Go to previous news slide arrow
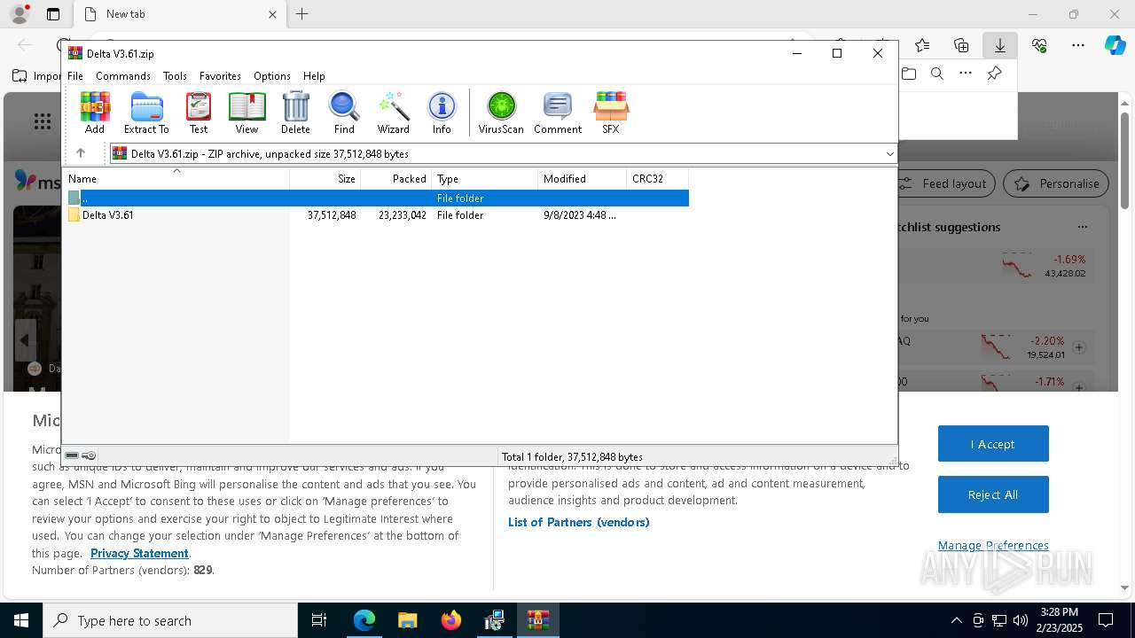This screenshot has width=1135, height=638. tap(25, 339)
